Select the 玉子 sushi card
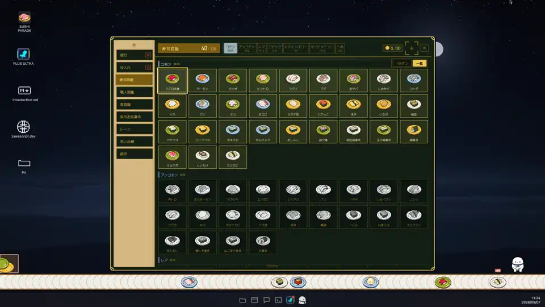Screen dimensions: 545x307 tap(354, 106)
